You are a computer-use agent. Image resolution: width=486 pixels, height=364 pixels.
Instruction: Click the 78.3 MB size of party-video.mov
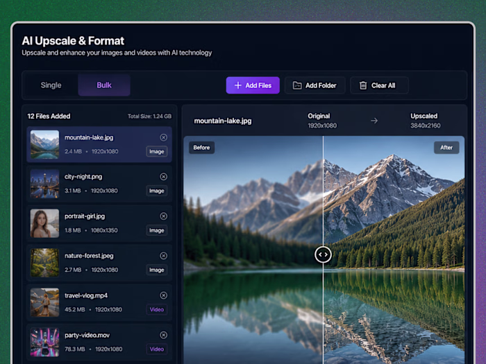74,349
